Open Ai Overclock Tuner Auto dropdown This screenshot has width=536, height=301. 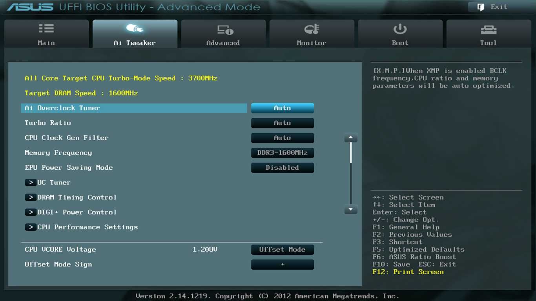pos(283,108)
